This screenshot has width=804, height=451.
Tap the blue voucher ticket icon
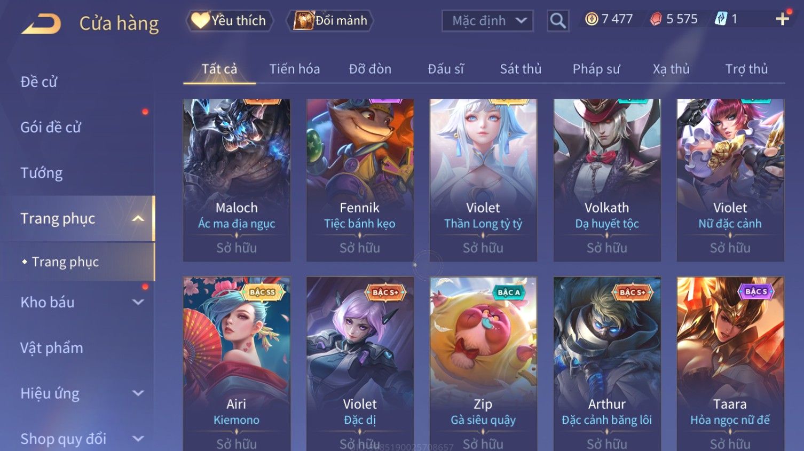pos(721,19)
